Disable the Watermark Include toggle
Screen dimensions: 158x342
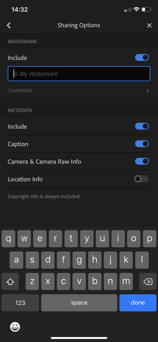click(x=142, y=57)
